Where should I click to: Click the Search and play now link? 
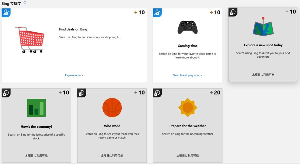pos(187,75)
